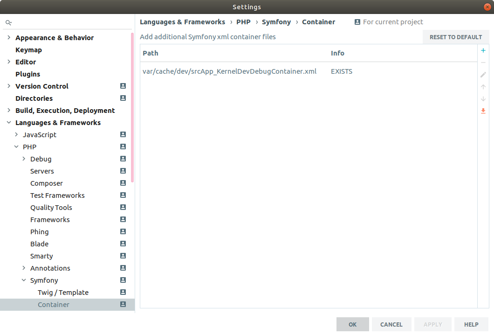494x335 pixels.
Task: Expand the Version Control section
Action: [x=9, y=86]
